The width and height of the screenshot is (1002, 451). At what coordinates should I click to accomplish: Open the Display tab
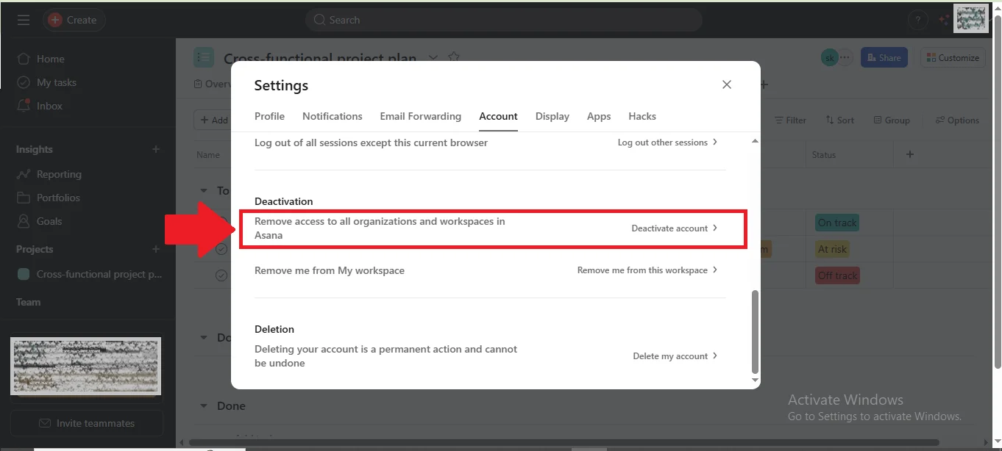tap(552, 116)
